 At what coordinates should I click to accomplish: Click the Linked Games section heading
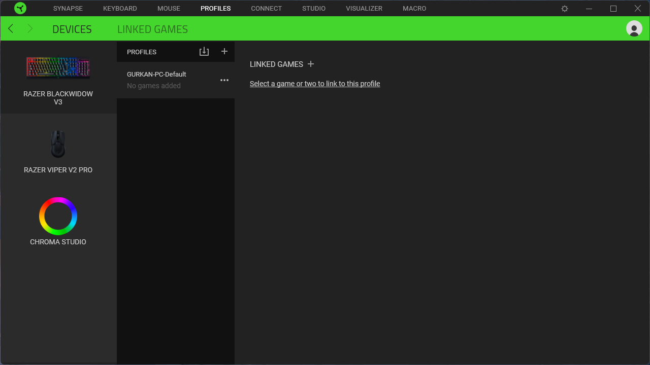pos(276,64)
